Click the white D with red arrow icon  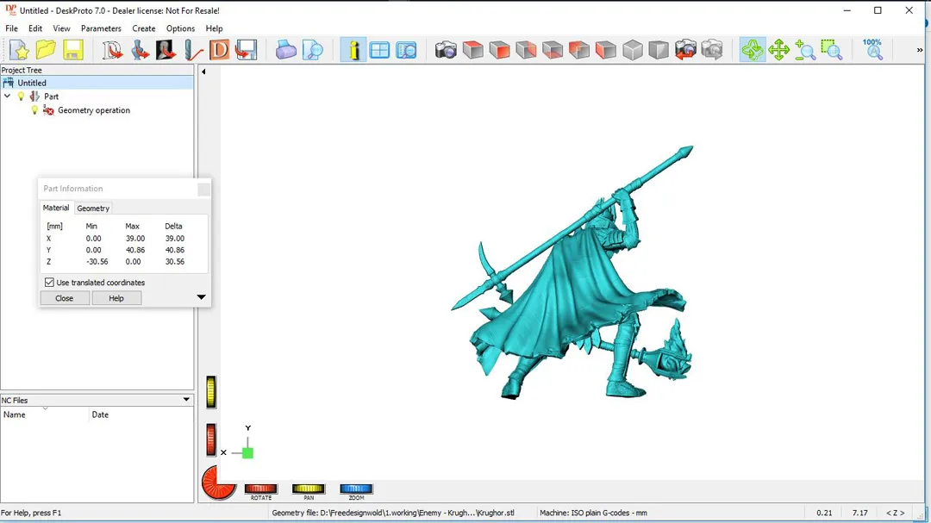tap(112, 50)
